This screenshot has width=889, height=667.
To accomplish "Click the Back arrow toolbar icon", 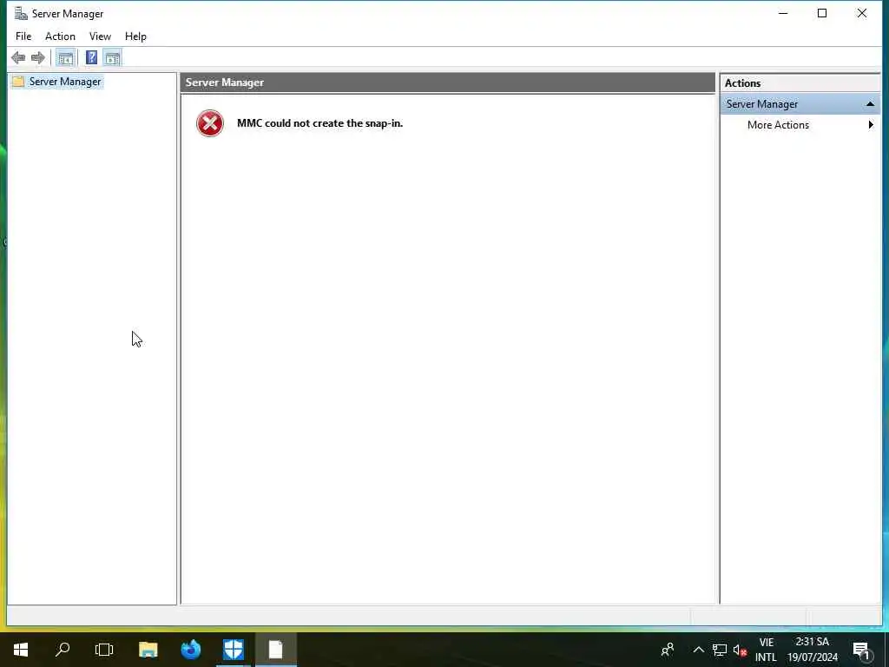I will (18, 58).
